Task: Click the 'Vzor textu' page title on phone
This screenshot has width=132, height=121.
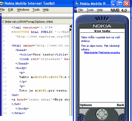Action: pos(102,31)
